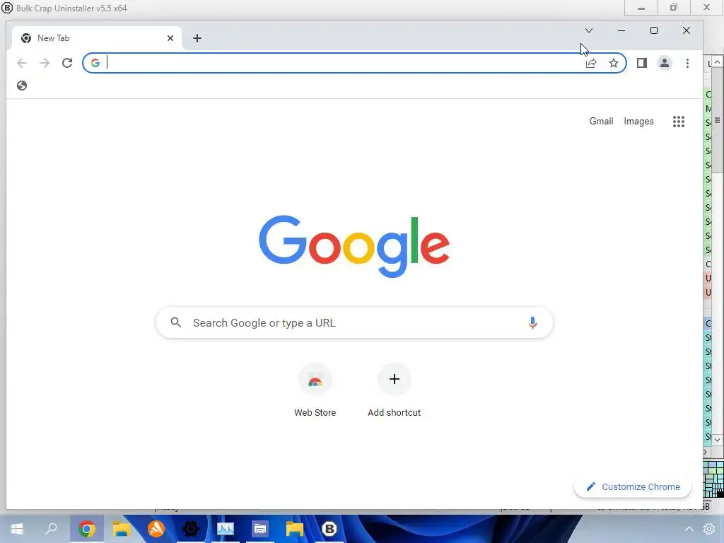Click the Chrome back arrow

pos(22,63)
